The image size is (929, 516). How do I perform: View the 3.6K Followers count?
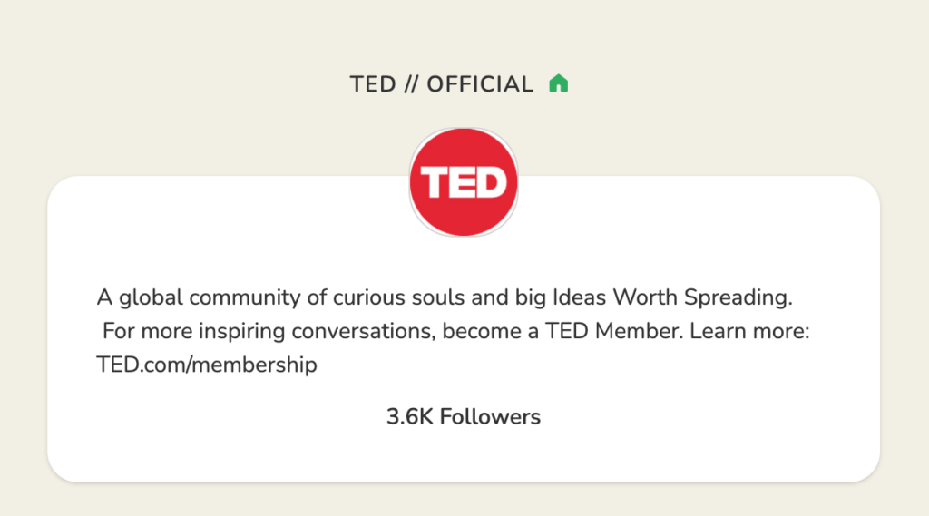click(x=464, y=416)
